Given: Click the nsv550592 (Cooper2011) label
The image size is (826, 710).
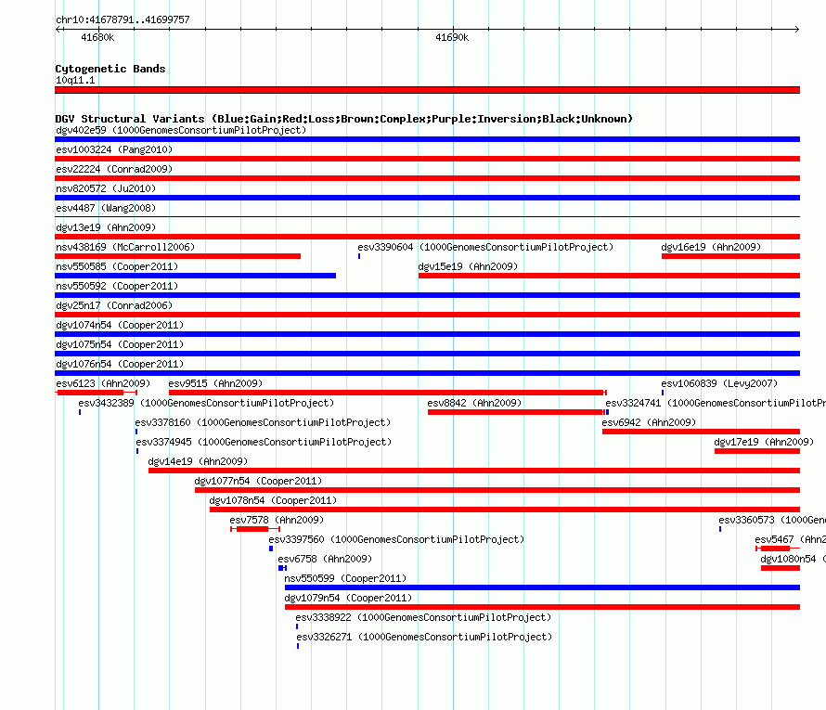Looking at the screenshot, I should coord(117,286).
